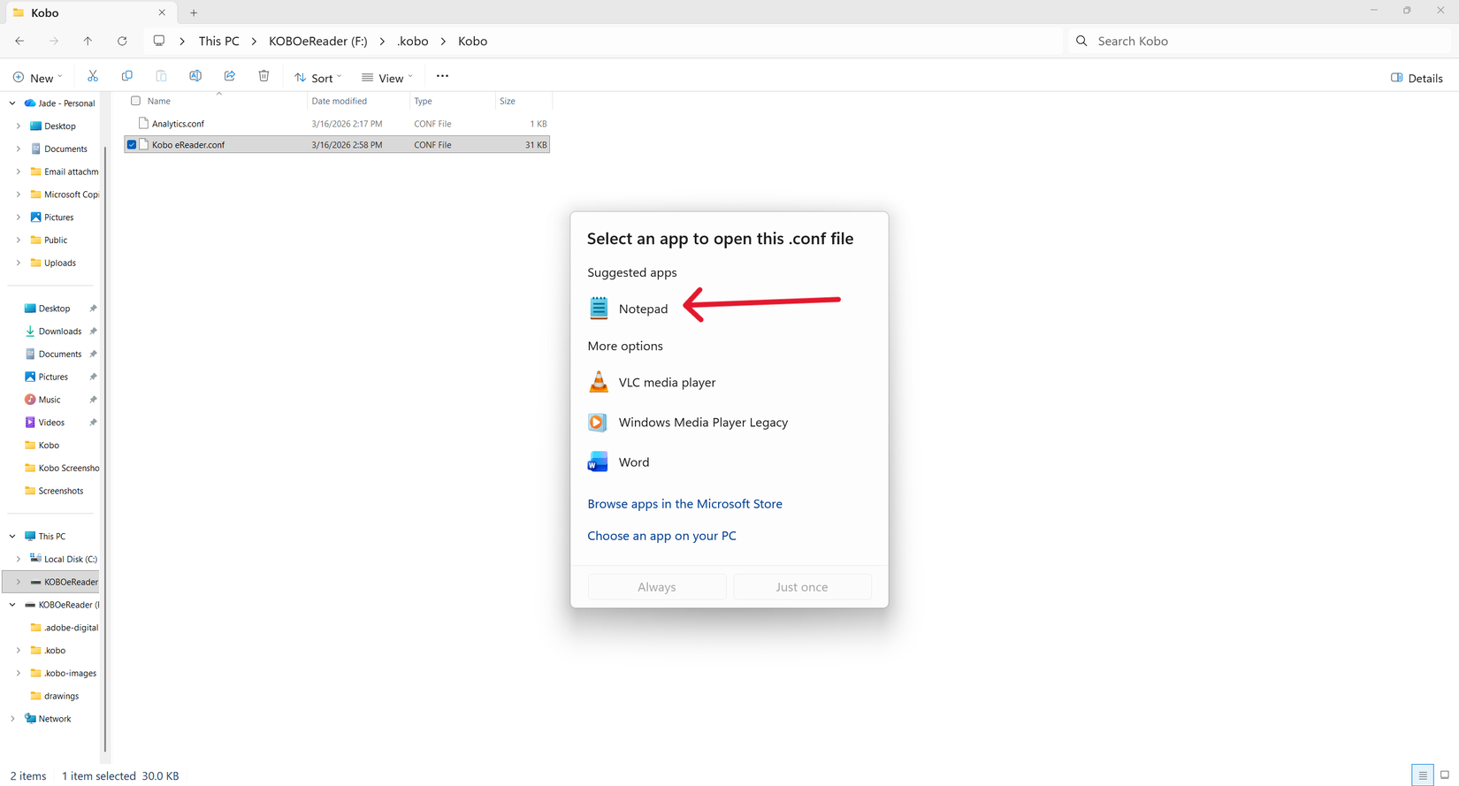Open the Music folder in the sidebar

tap(50, 400)
